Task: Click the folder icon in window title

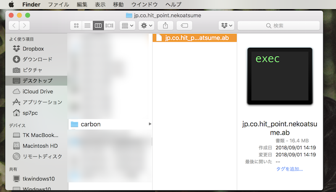Action: [x=129, y=16]
